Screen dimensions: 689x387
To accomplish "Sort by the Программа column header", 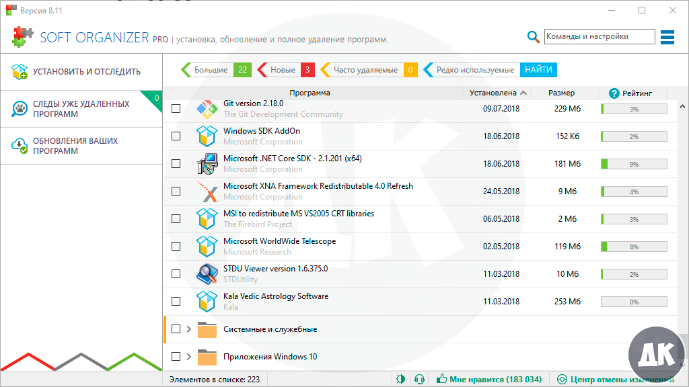I will tap(310, 93).
